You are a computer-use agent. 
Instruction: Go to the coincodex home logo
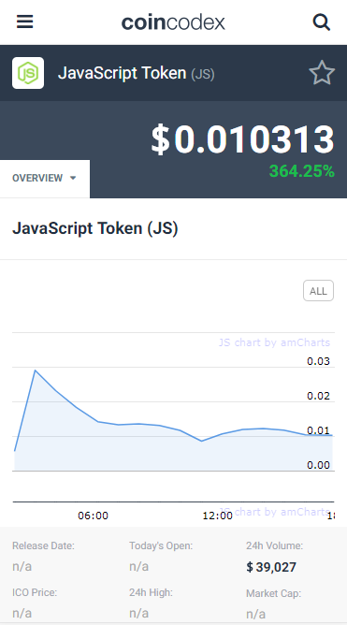click(x=173, y=22)
